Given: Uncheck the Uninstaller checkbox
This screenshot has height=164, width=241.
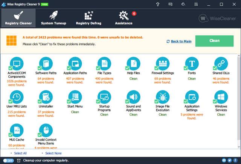Looking at the screenshot, I should (x=40, y=101).
